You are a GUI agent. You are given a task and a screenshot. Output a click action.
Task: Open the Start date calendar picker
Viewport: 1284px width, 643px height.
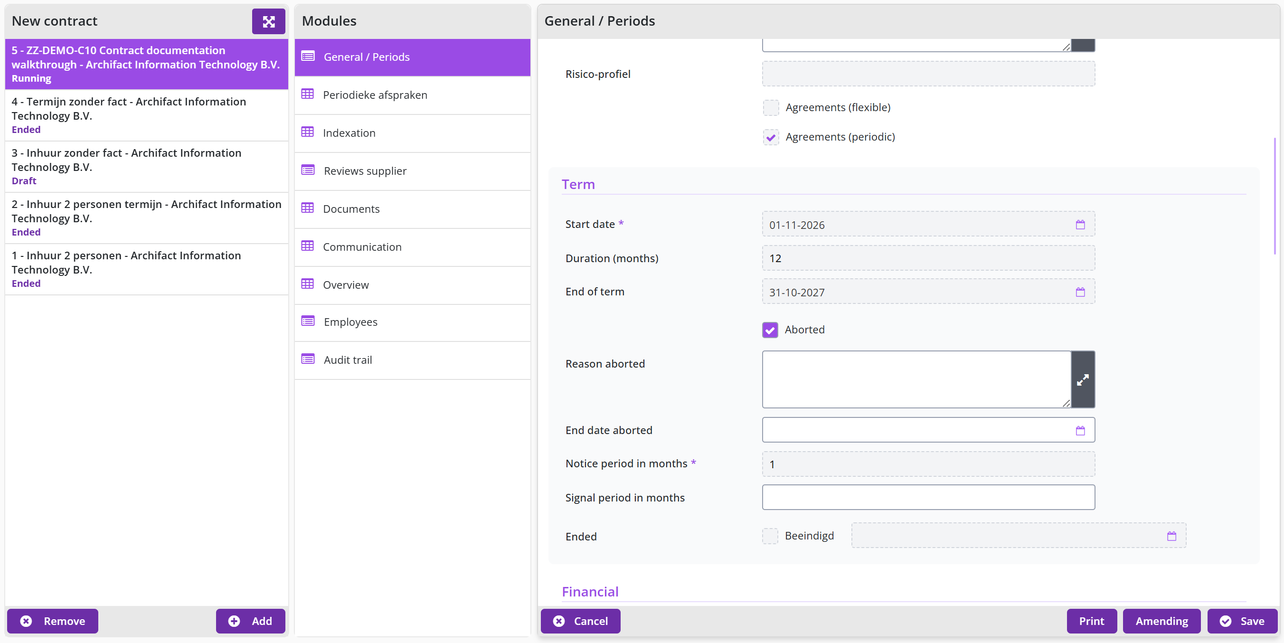click(1080, 225)
